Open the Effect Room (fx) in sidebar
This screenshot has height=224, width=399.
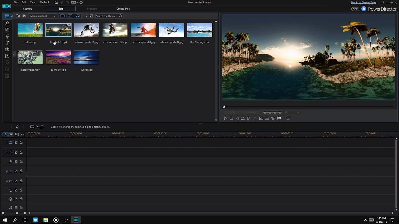click(x=7, y=23)
